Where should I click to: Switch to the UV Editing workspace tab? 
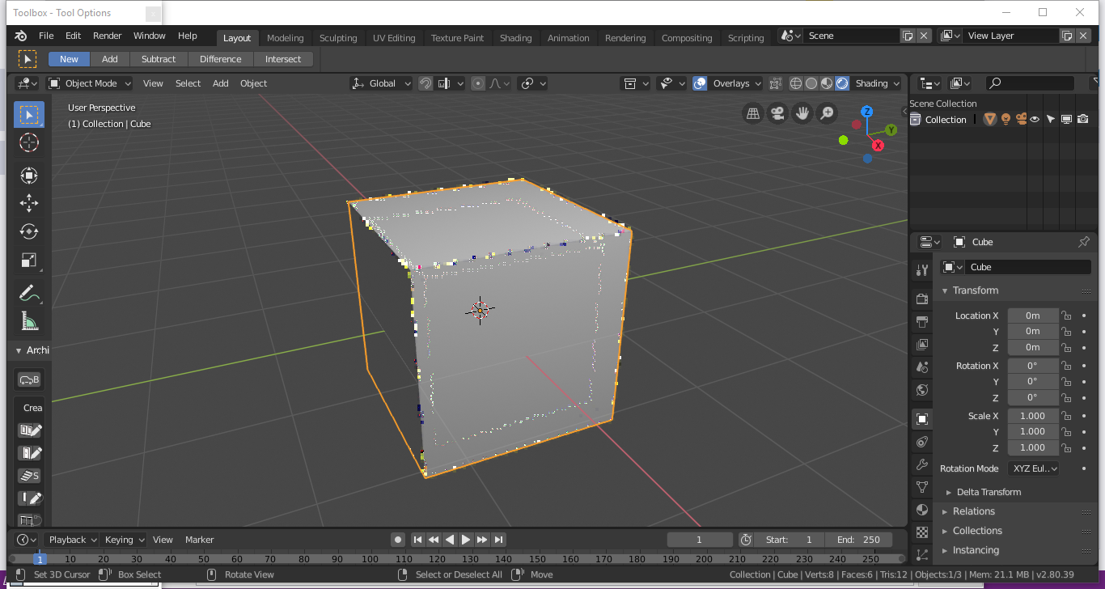point(394,38)
